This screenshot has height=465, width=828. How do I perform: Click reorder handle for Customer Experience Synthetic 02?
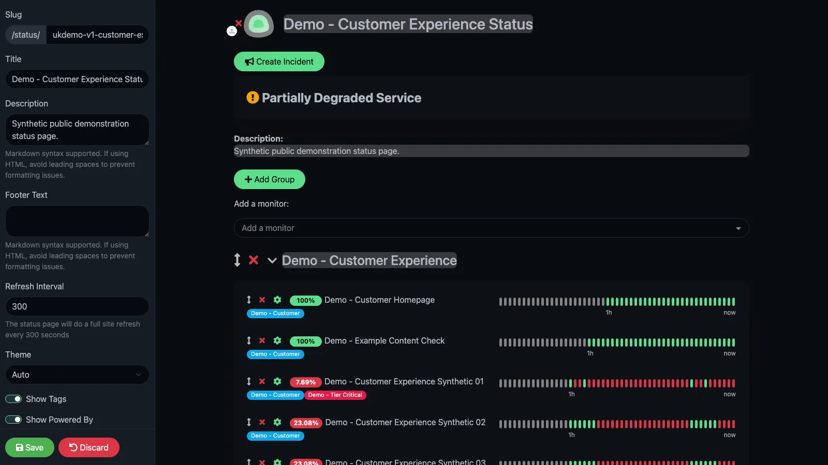pyautogui.click(x=249, y=422)
